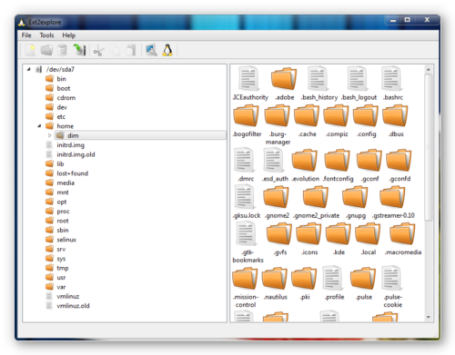The width and height of the screenshot is (455, 355).
Task: Select the .ICEauthority file icon
Action: tap(248, 79)
